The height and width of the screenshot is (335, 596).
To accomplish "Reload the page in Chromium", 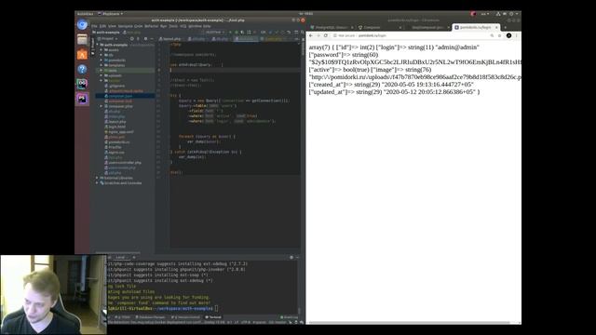I will click(326, 35).
